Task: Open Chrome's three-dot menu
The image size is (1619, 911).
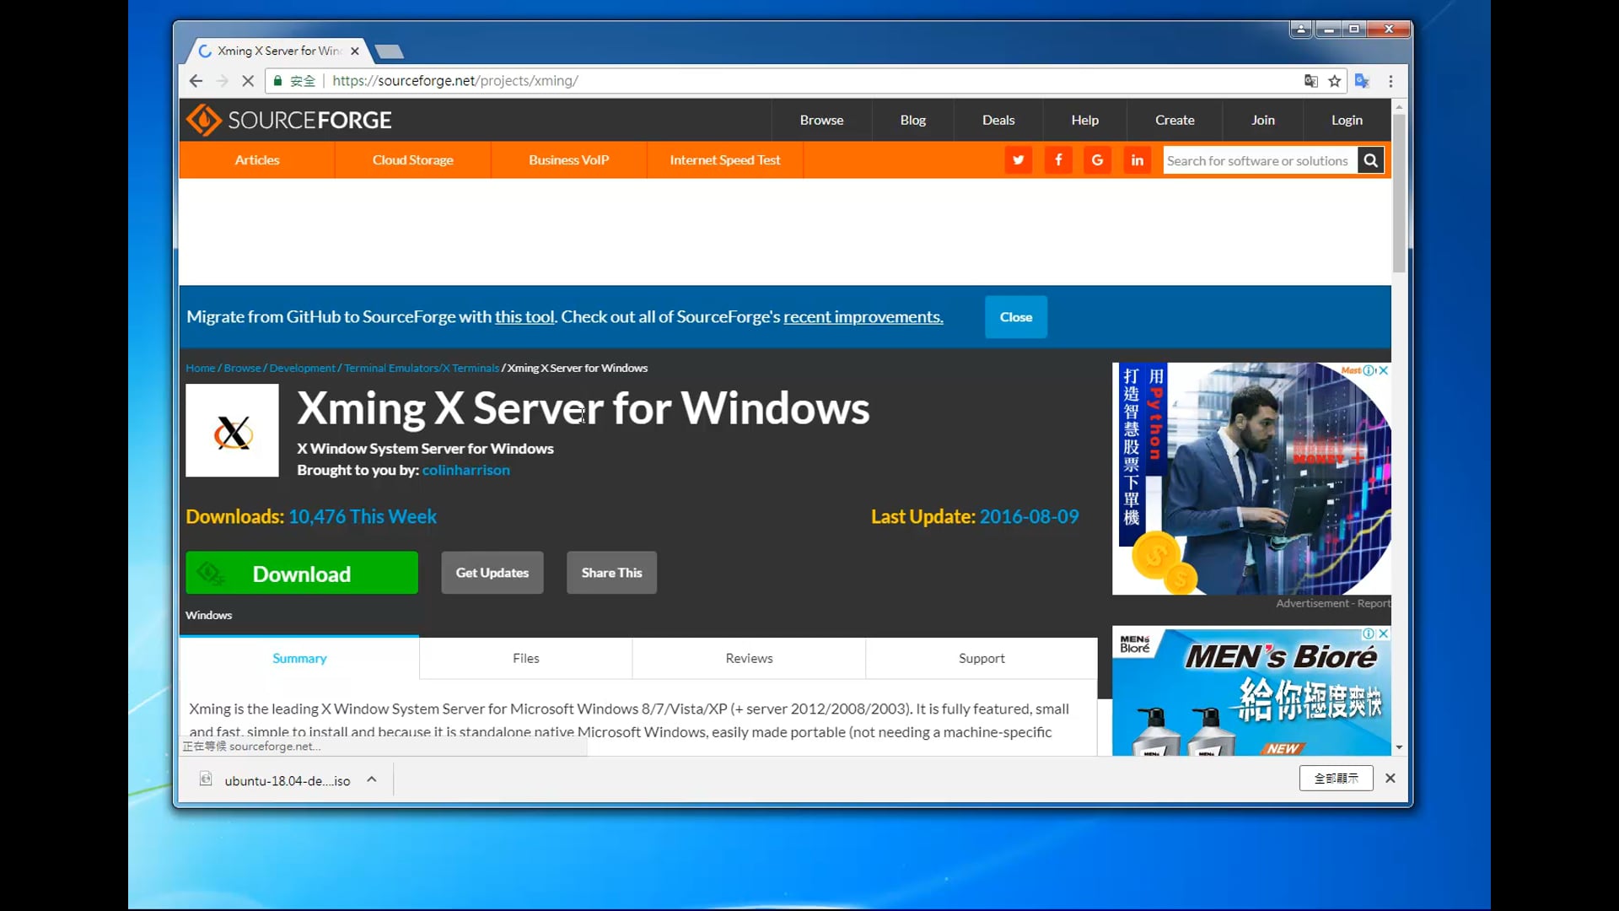Action: (1390, 81)
